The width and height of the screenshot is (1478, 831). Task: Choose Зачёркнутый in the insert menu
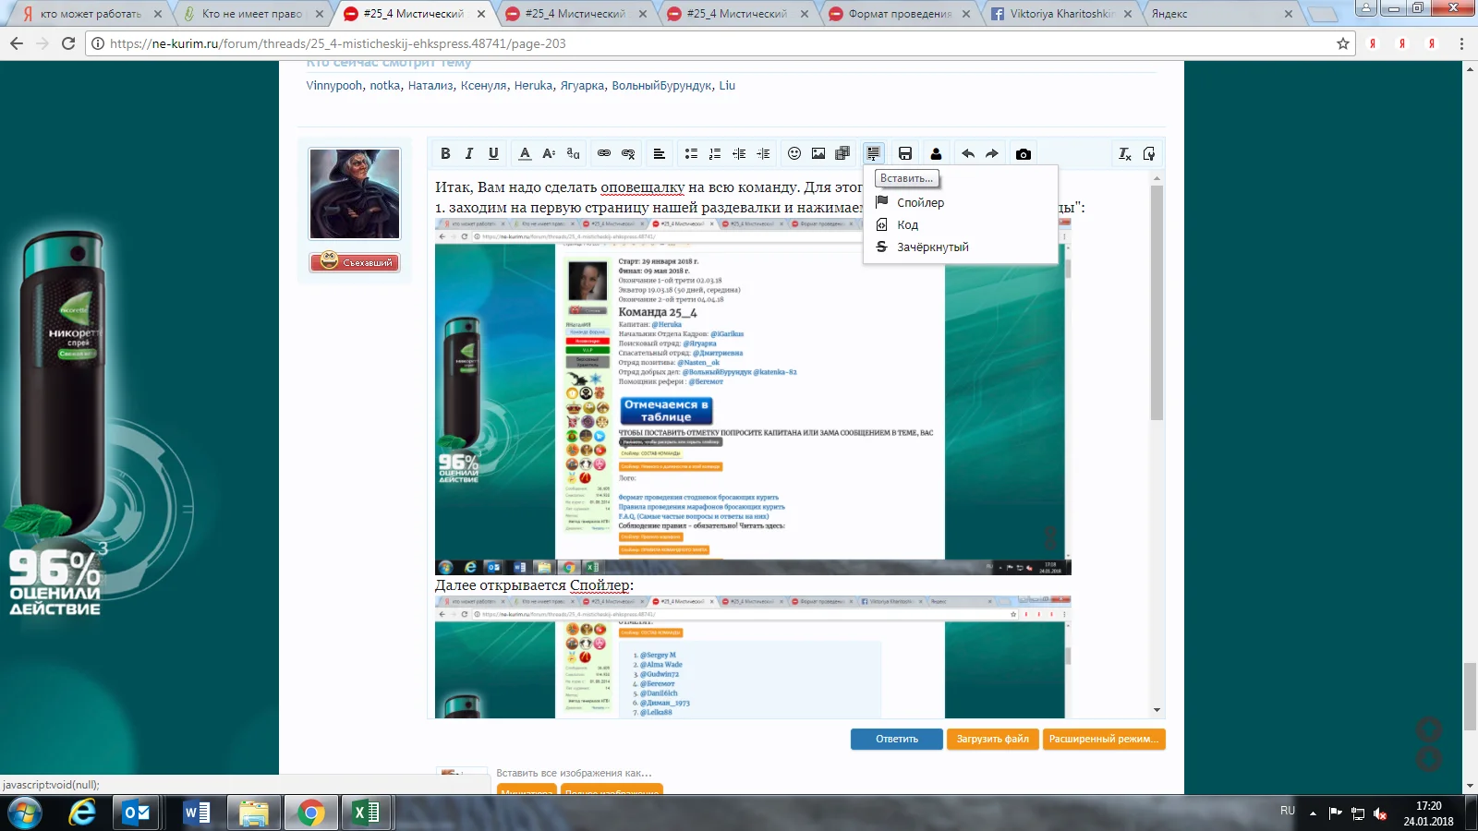(x=932, y=247)
